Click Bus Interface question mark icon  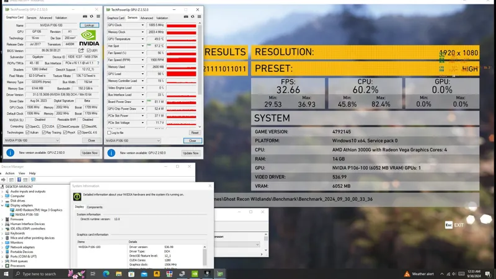98,63
